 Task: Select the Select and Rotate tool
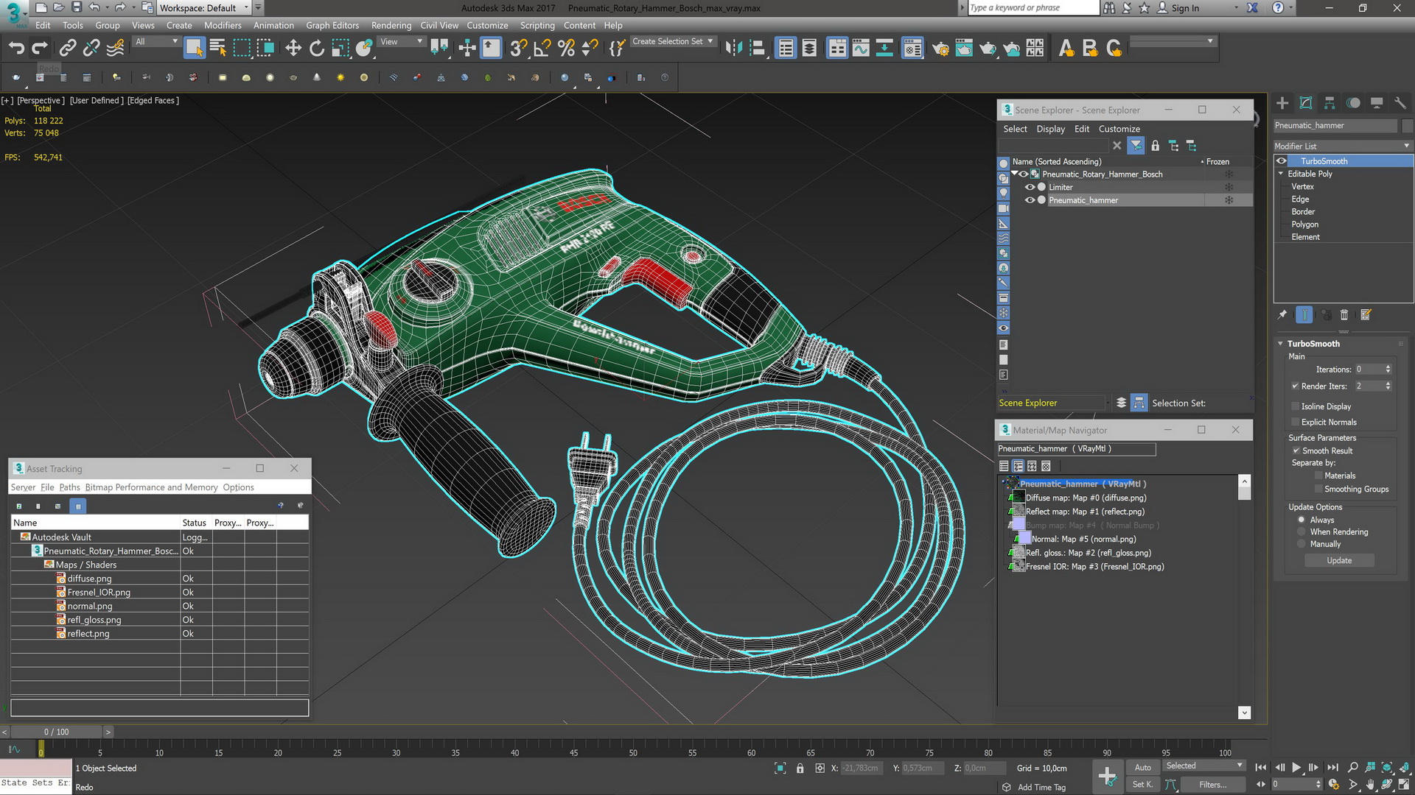point(317,49)
